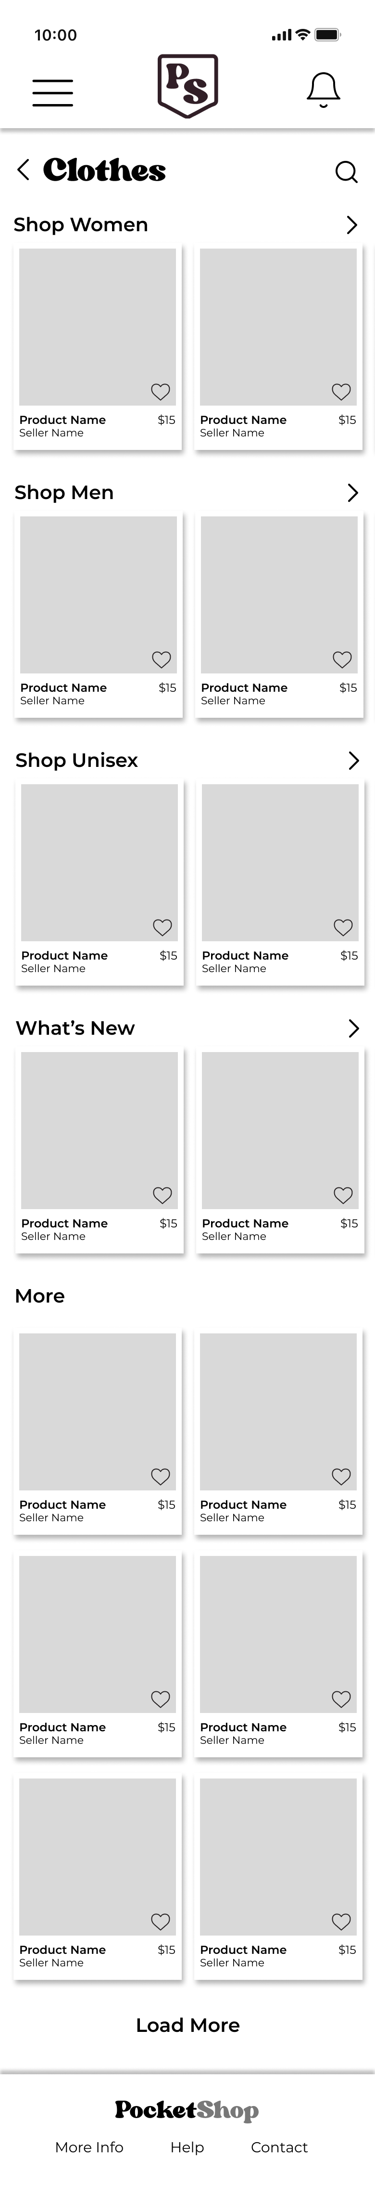Viewport: 375px width, 2187px height.
Task: Favorite second Shop Men product heart
Action: click(342, 659)
